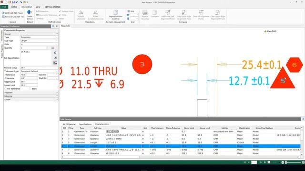Switch to Bill Of Material tab

pos(69,124)
